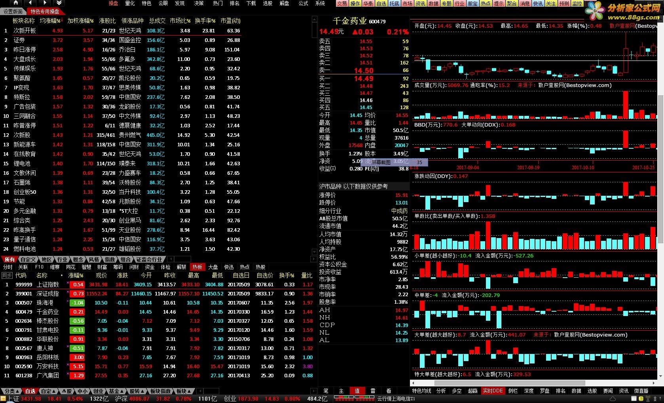664x403 pixels.
Task: Toggle the 笔 panel button below quote
Action: [x=326, y=391]
